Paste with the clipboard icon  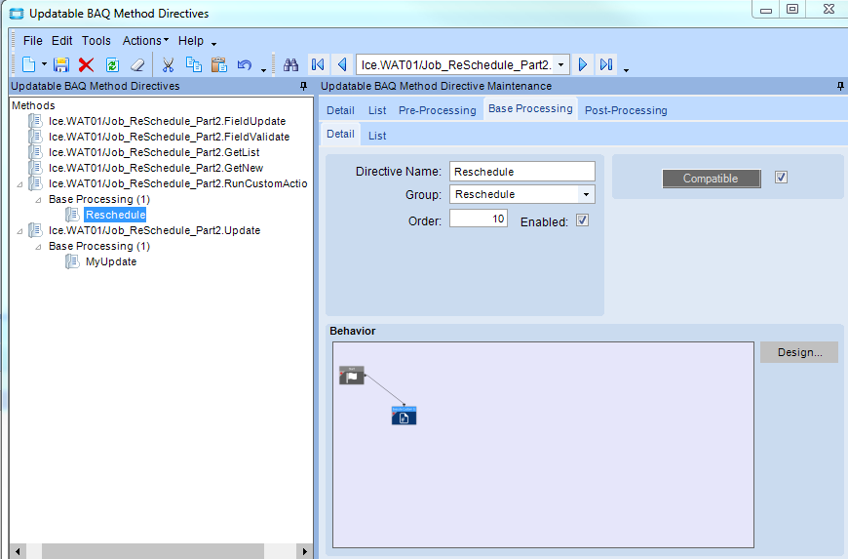(x=219, y=65)
